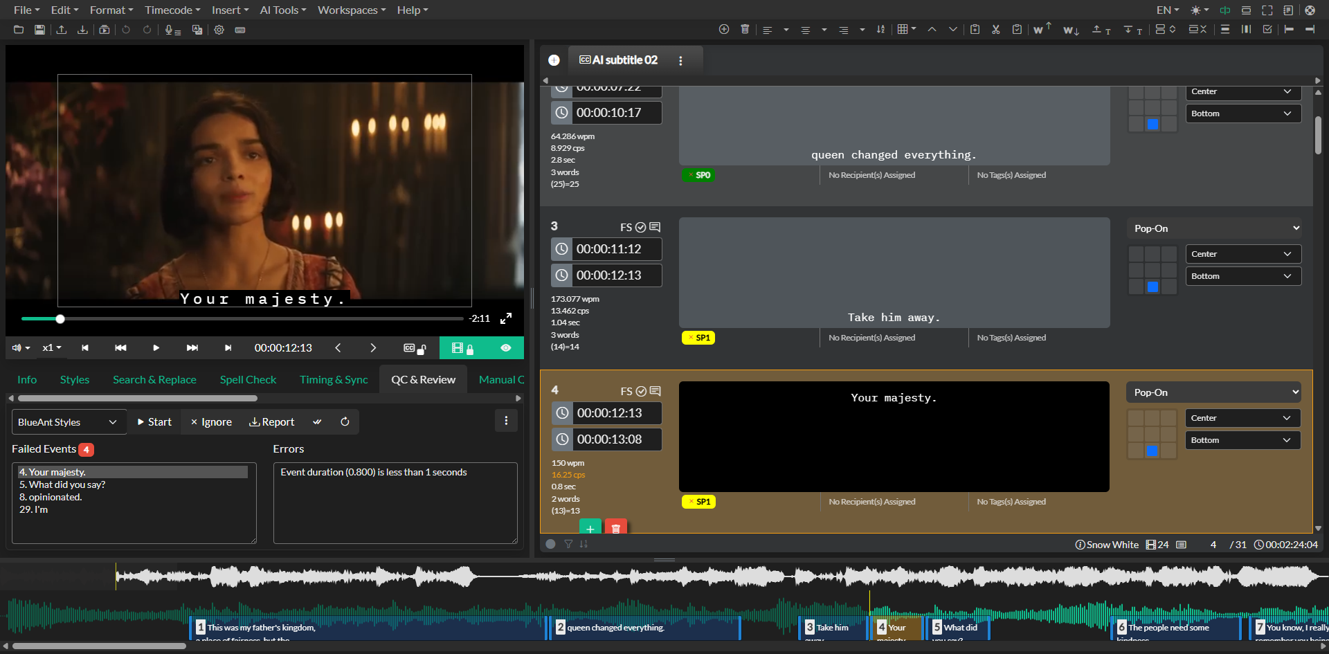Click the move word down icon
The height and width of the screenshot is (654, 1329).
click(x=1071, y=30)
